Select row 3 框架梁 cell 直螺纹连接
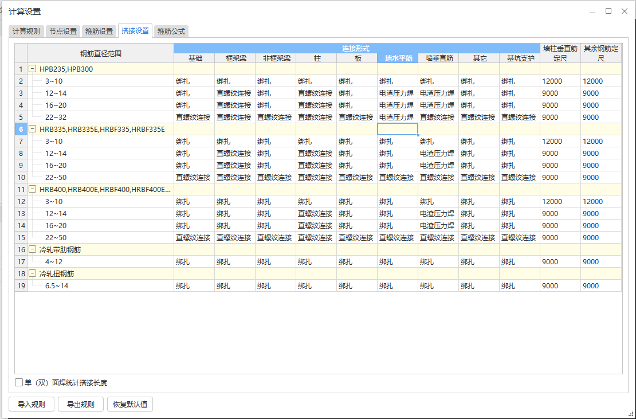636x419 pixels. click(235, 93)
